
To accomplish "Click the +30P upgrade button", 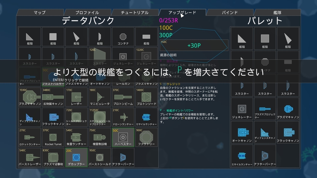I will coord(194,45).
